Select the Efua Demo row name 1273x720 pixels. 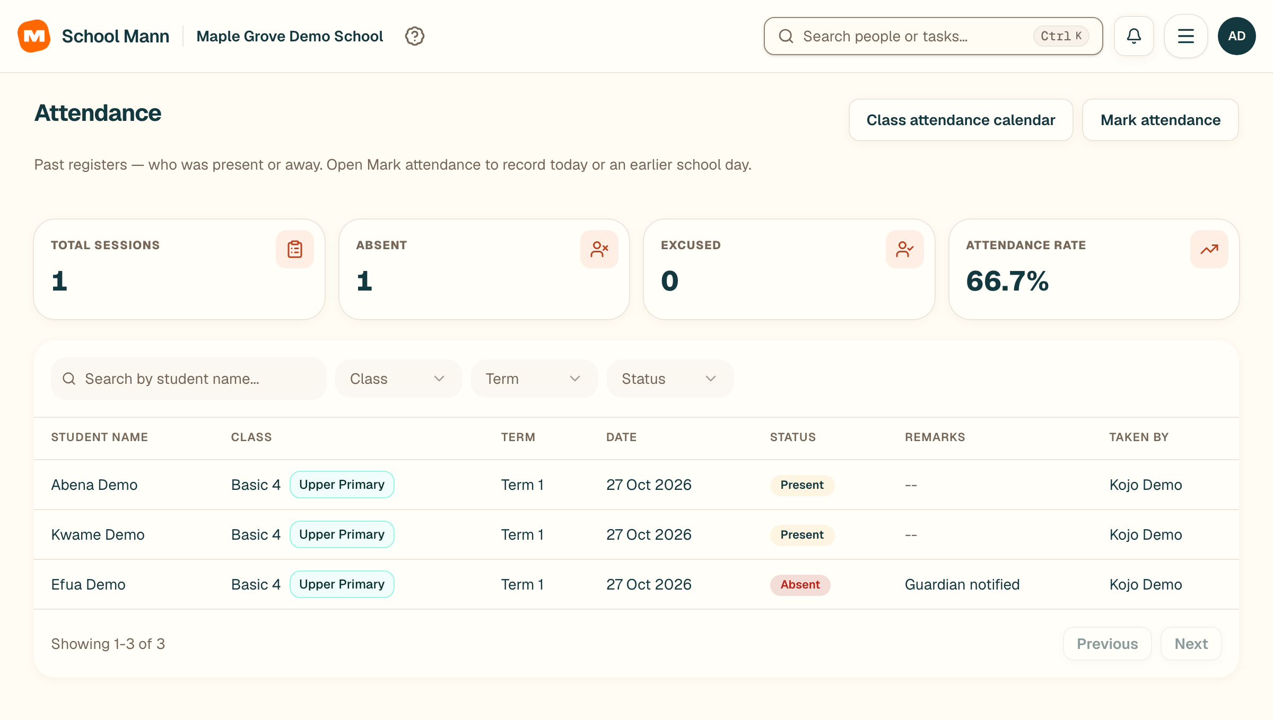[89, 584]
